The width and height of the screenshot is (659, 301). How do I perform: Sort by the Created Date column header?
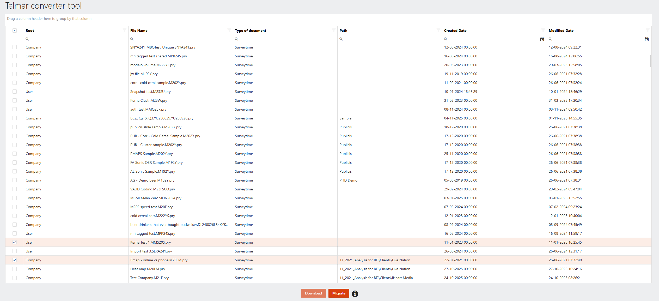(x=455, y=31)
